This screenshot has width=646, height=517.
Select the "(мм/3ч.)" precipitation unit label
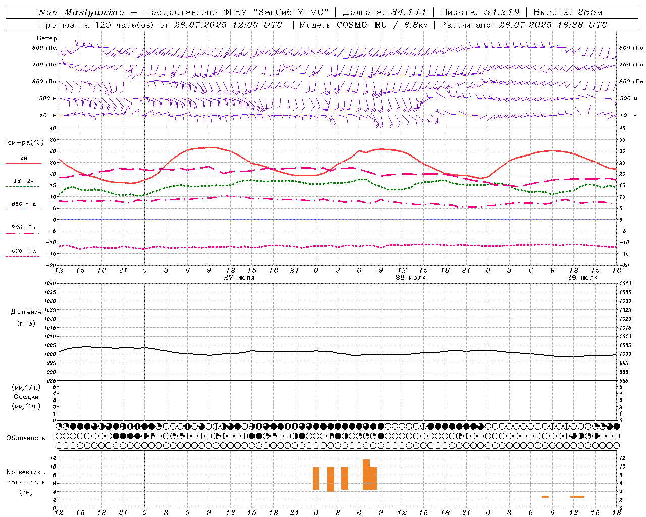coord(26,387)
